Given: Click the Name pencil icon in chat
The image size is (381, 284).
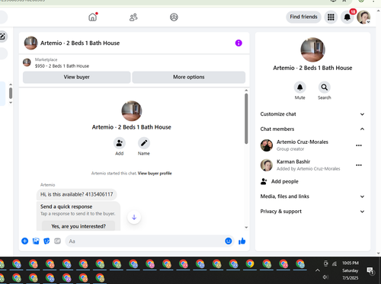Looking at the screenshot, I should 144,143.
